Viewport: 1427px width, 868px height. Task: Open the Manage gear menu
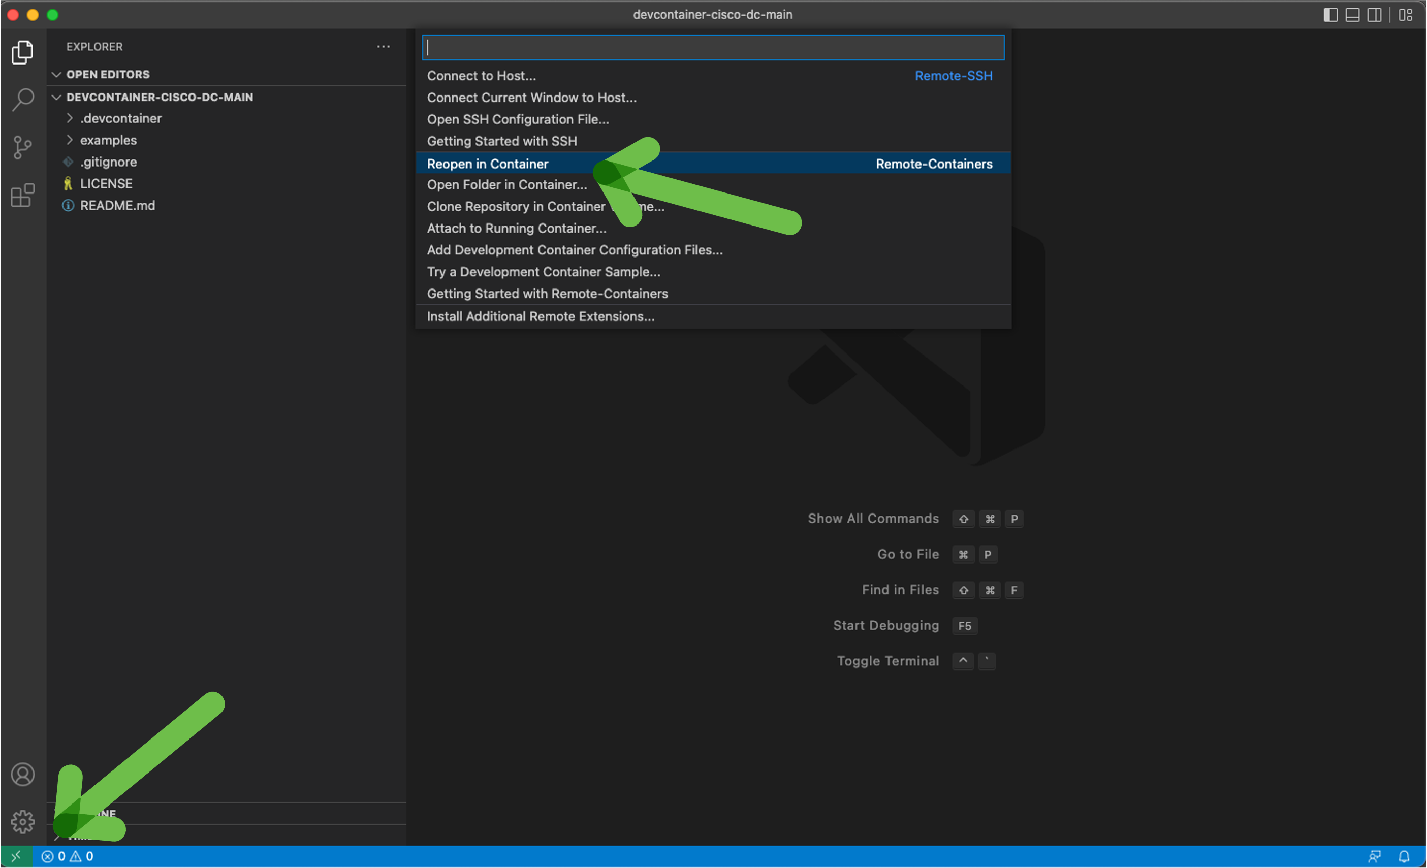tap(22, 822)
